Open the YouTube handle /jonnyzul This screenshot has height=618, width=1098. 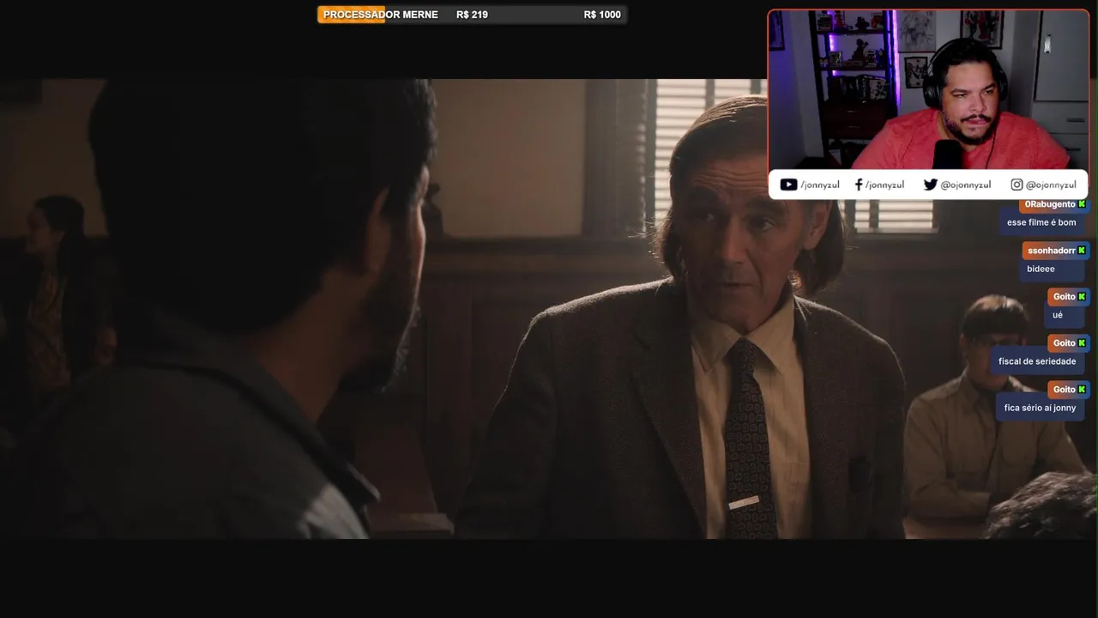coord(820,185)
